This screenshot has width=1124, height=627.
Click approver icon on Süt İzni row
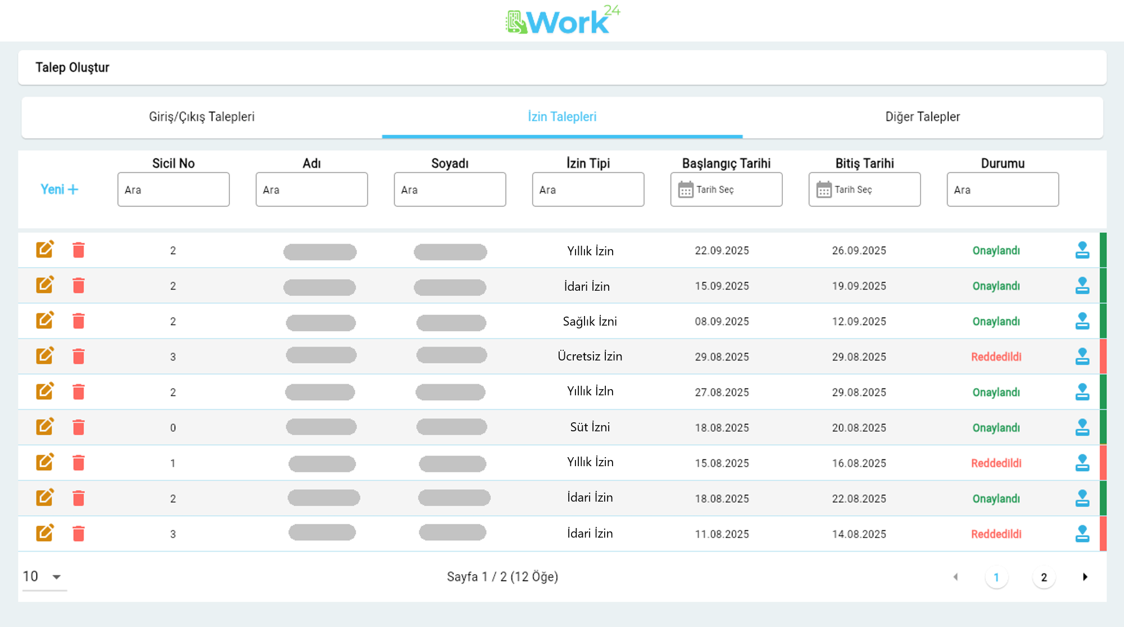tap(1082, 427)
